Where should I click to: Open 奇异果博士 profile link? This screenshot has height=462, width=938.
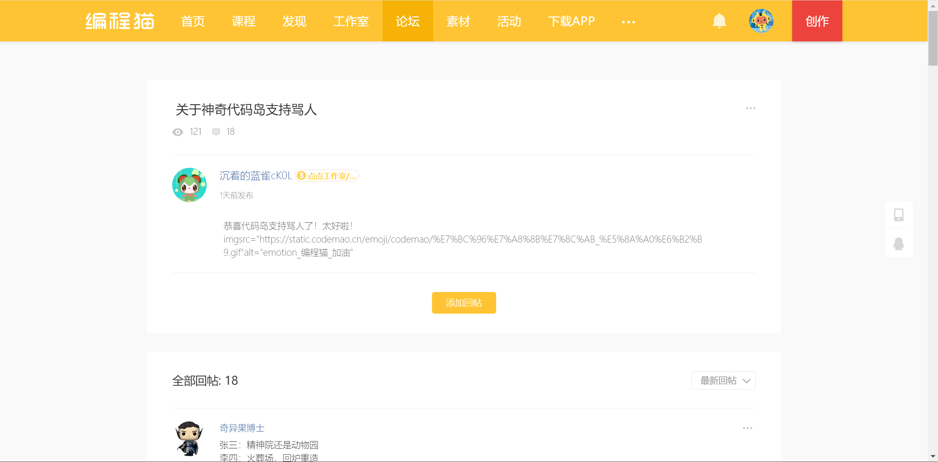pos(242,428)
